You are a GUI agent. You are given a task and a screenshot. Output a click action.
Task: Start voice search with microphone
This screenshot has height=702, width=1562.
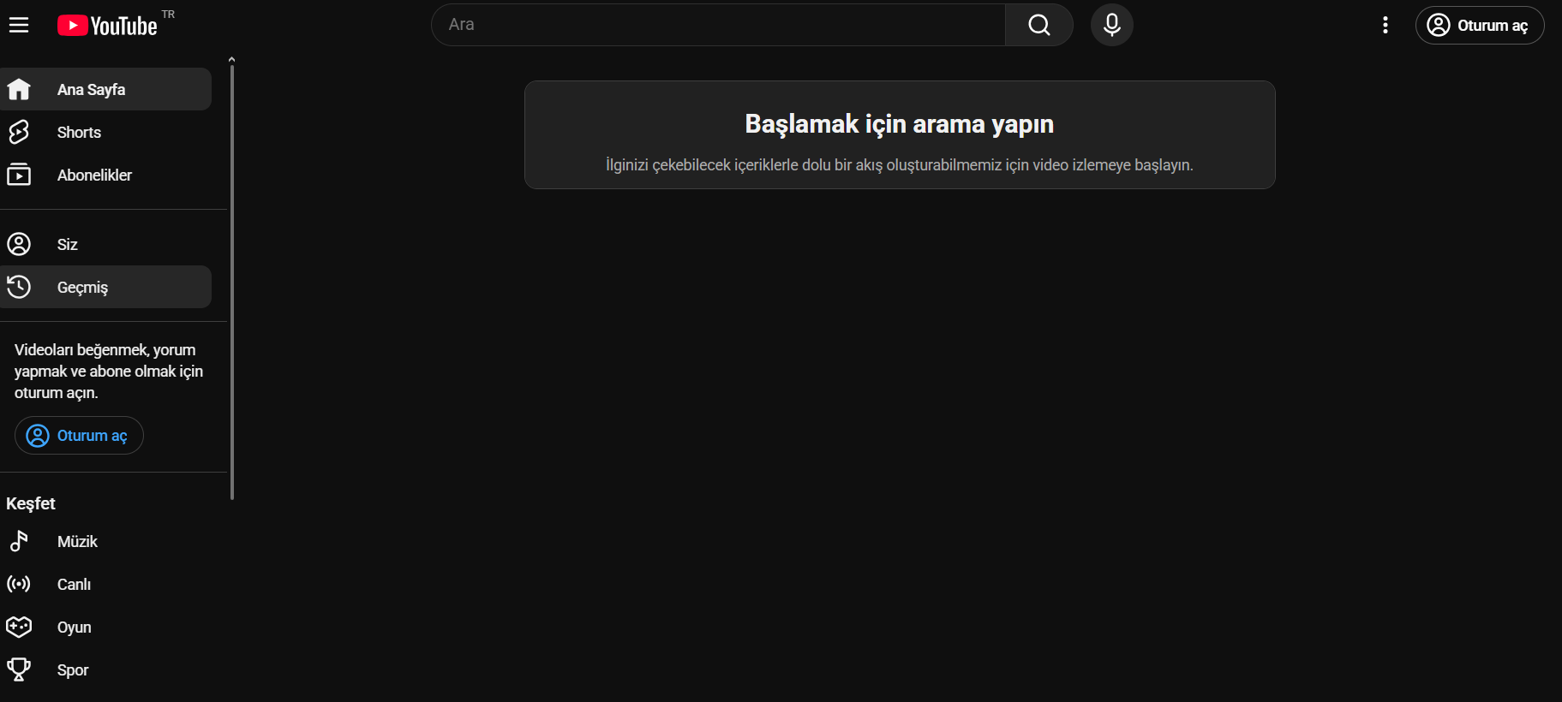coord(1111,25)
